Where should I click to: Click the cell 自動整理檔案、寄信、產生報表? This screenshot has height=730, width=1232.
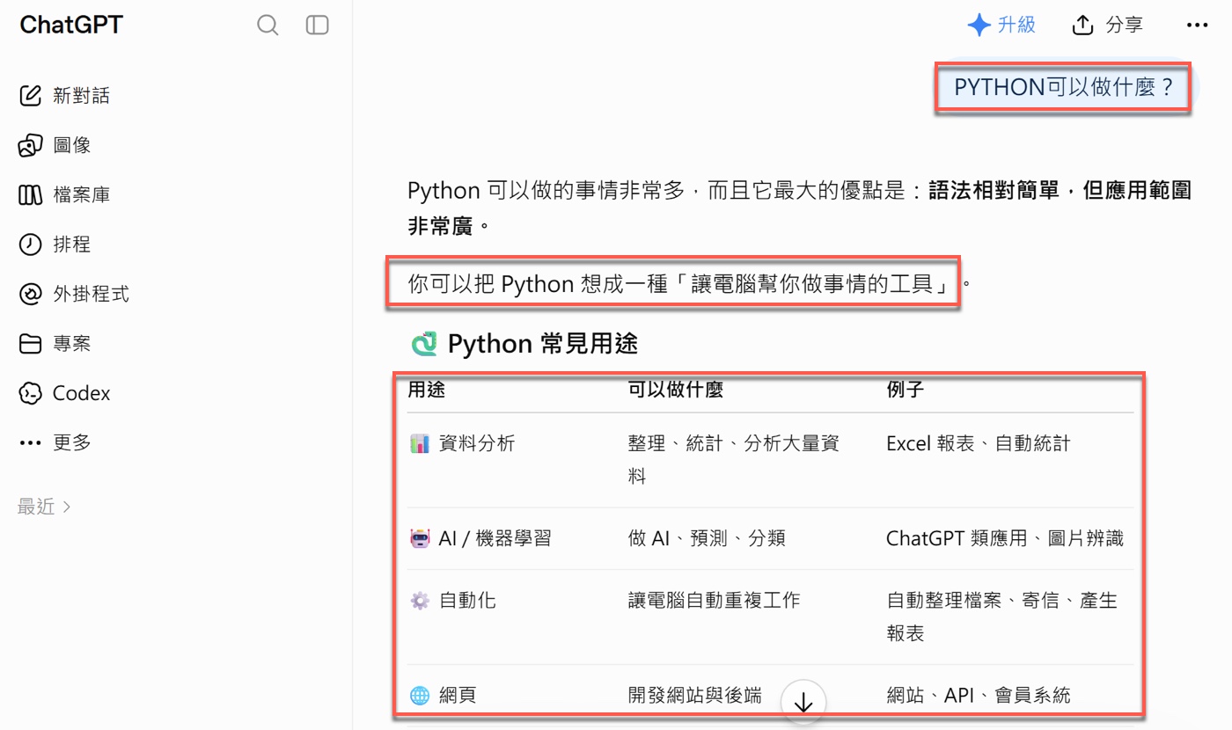tap(1001, 617)
